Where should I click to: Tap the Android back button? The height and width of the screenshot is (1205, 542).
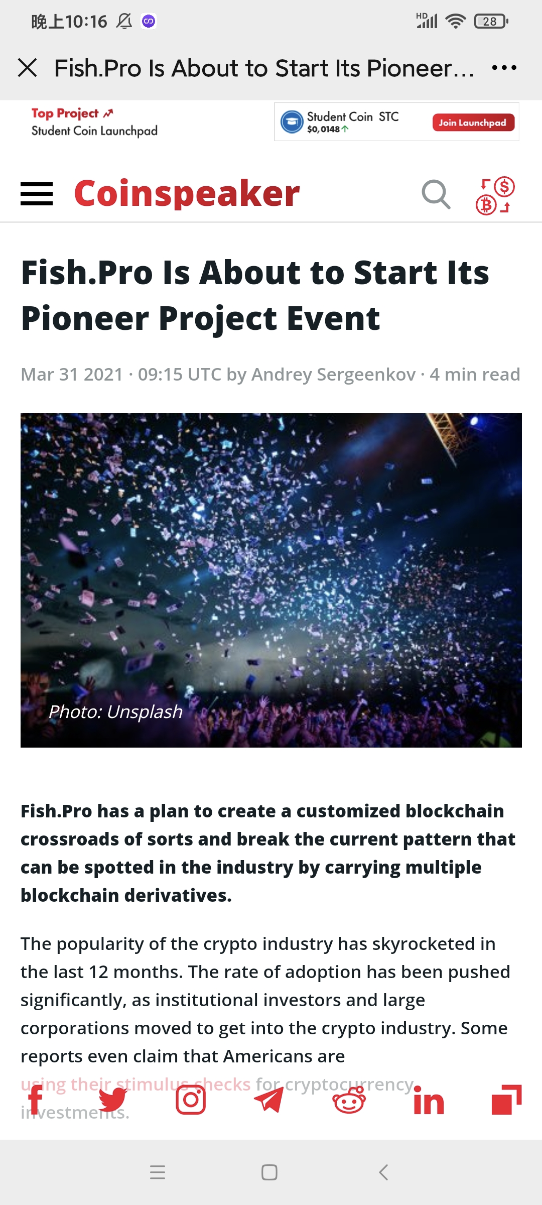[384, 1172]
